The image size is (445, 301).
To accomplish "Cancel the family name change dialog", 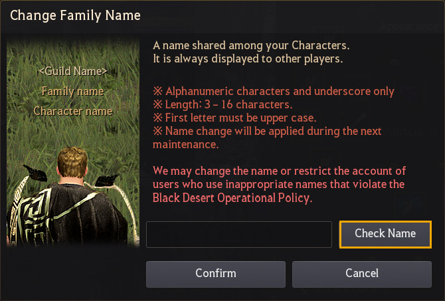I will click(x=362, y=274).
